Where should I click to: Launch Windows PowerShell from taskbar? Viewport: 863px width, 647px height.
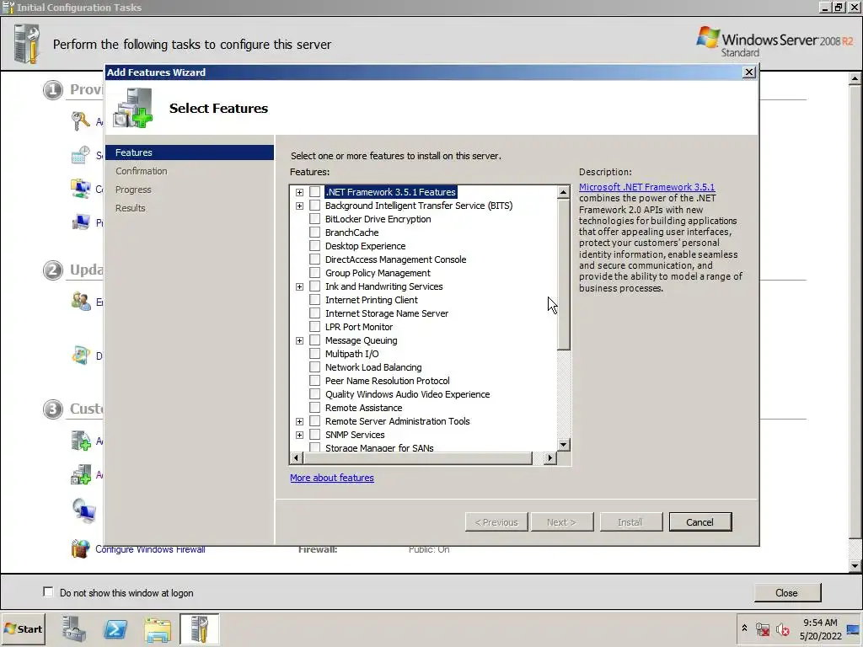pos(115,628)
